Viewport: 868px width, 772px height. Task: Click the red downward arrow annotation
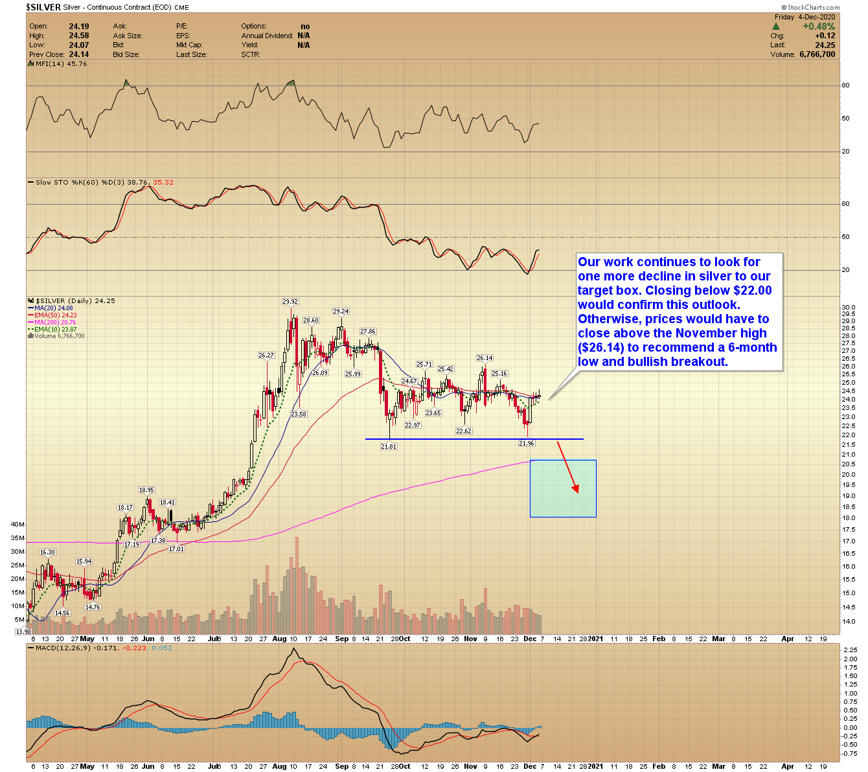567,467
